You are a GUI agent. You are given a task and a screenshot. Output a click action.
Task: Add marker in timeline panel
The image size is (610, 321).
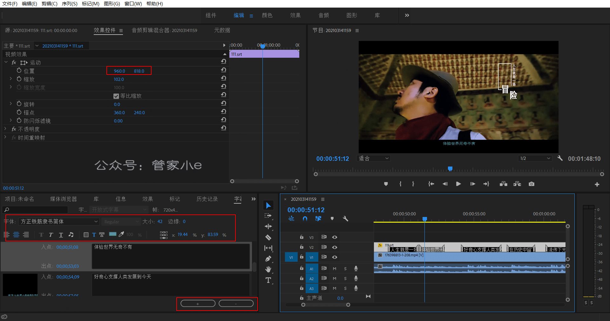click(332, 219)
